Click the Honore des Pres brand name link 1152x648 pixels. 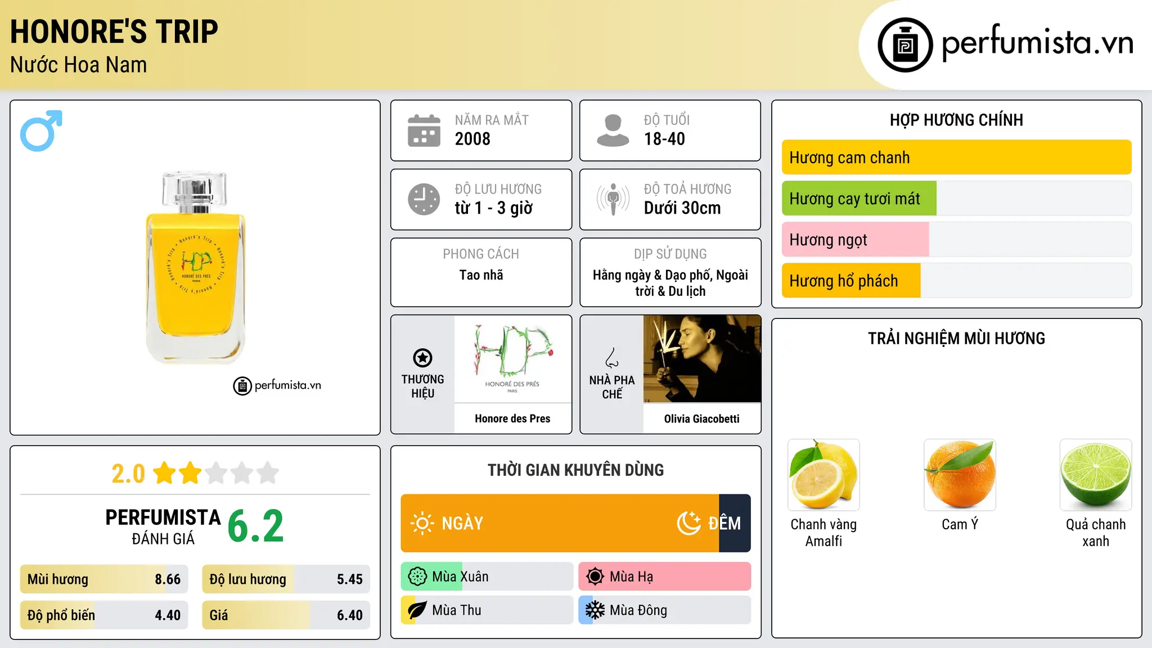[x=512, y=418]
